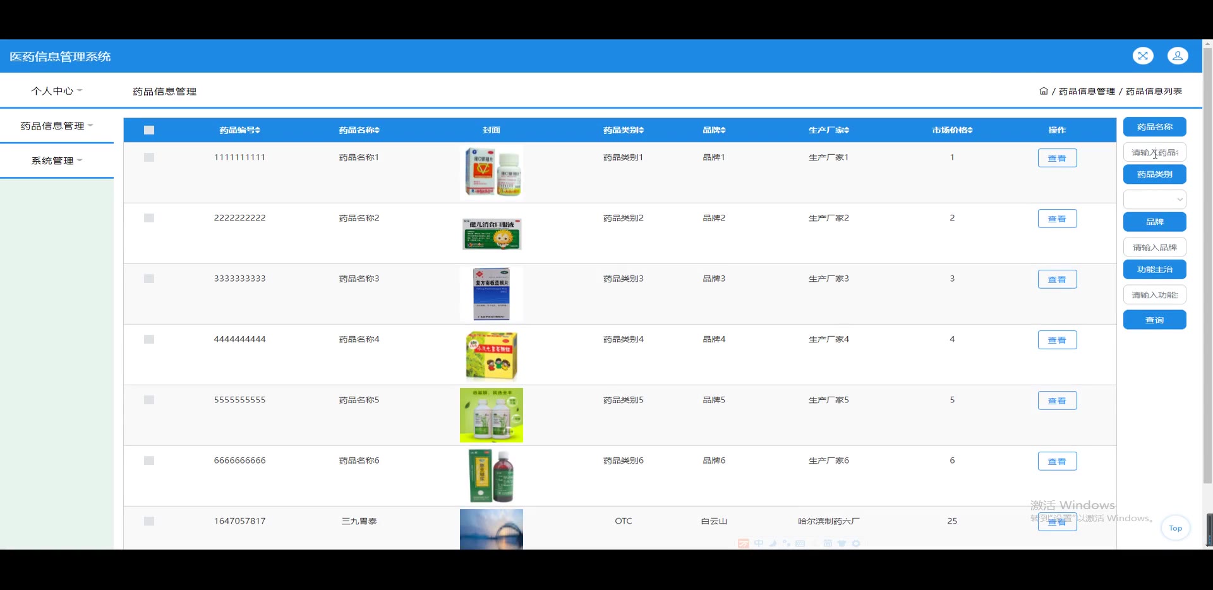Expand the 系统管理 sidebar menu

click(x=57, y=160)
